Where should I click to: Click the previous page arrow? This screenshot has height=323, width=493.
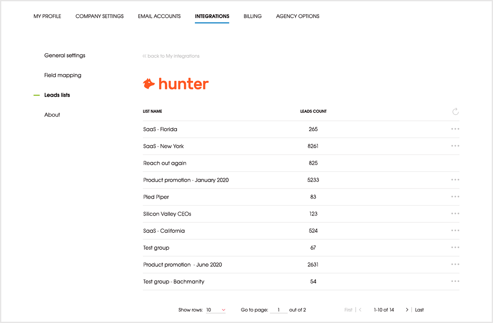pyautogui.click(x=360, y=310)
